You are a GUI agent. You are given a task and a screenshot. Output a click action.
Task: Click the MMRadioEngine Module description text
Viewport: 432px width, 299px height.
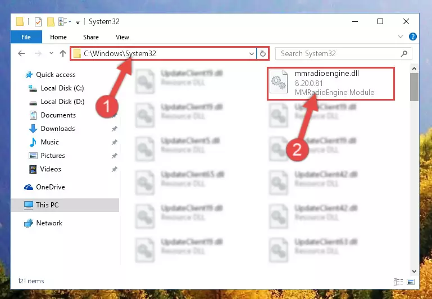[334, 92]
